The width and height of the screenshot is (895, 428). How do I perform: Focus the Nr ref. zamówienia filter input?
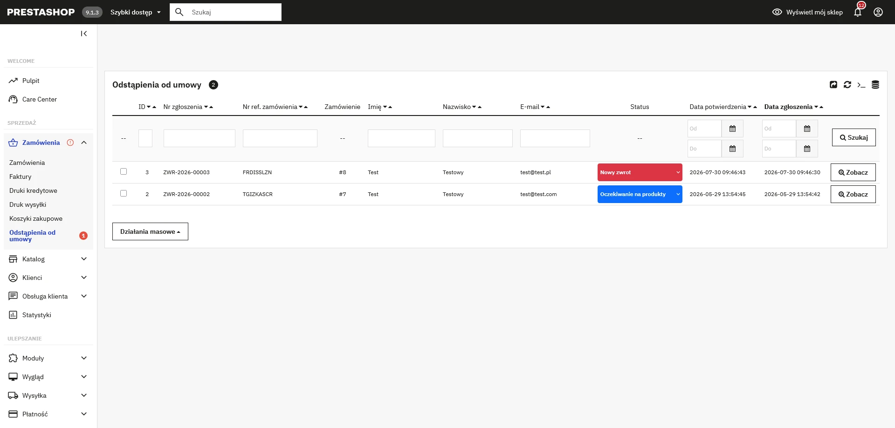[280, 138]
